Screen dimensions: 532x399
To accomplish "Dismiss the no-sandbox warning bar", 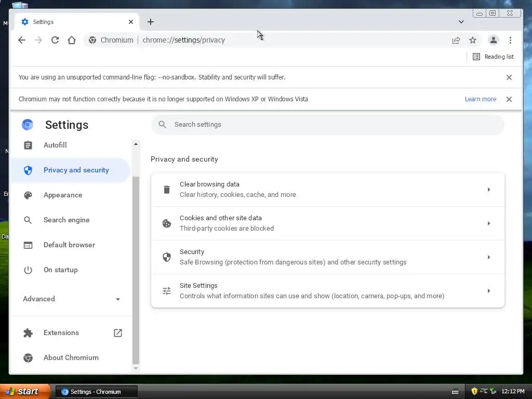I will [509, 77].
